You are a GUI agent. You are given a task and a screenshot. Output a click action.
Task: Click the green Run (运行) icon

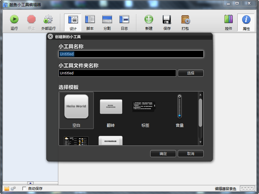click(14, 19)
